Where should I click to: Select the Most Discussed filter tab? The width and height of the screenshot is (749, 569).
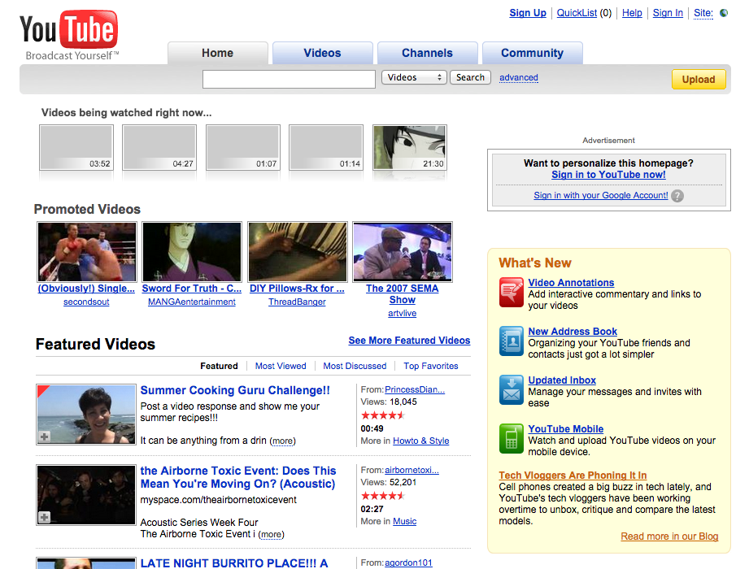pyautogui.click(x=355, y=366)
